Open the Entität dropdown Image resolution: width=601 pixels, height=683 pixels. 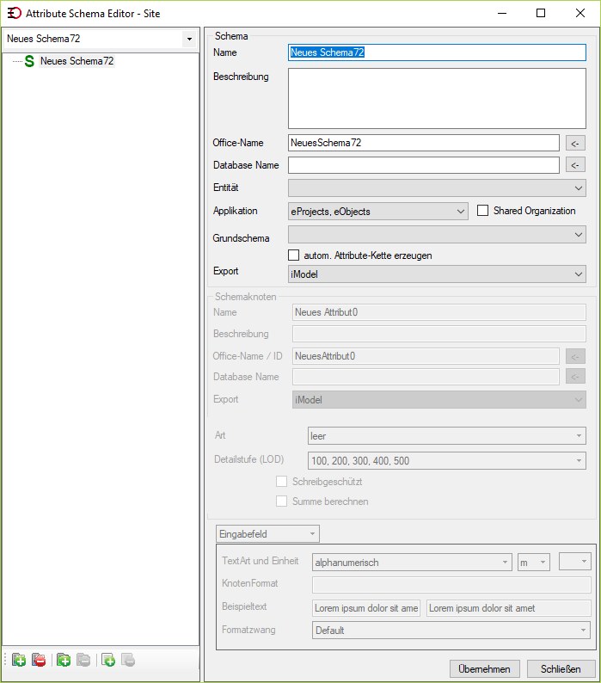(x=437, y=188)
